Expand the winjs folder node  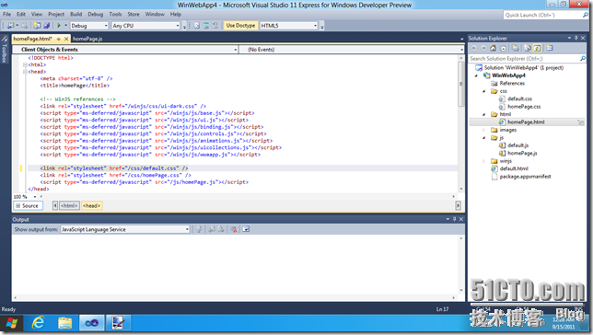coord(484,161)
